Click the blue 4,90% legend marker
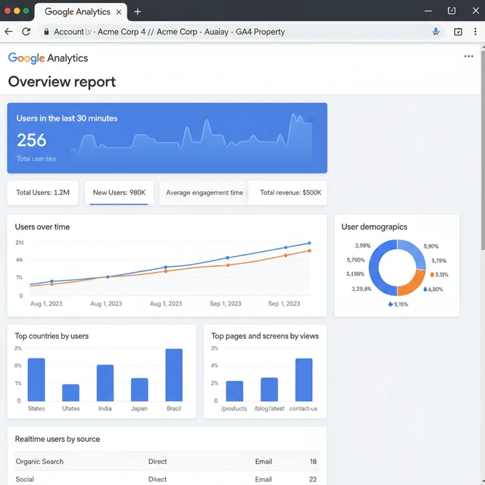This screenshot has height=485, width=485. pos(425,289)
